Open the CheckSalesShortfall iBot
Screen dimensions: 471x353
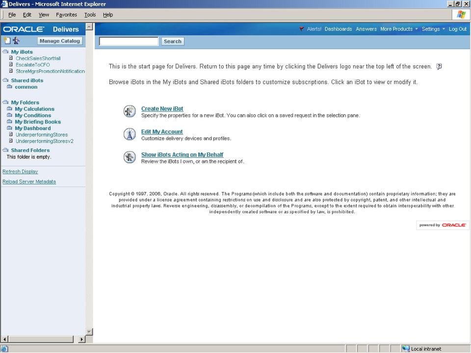click(38, 58)
